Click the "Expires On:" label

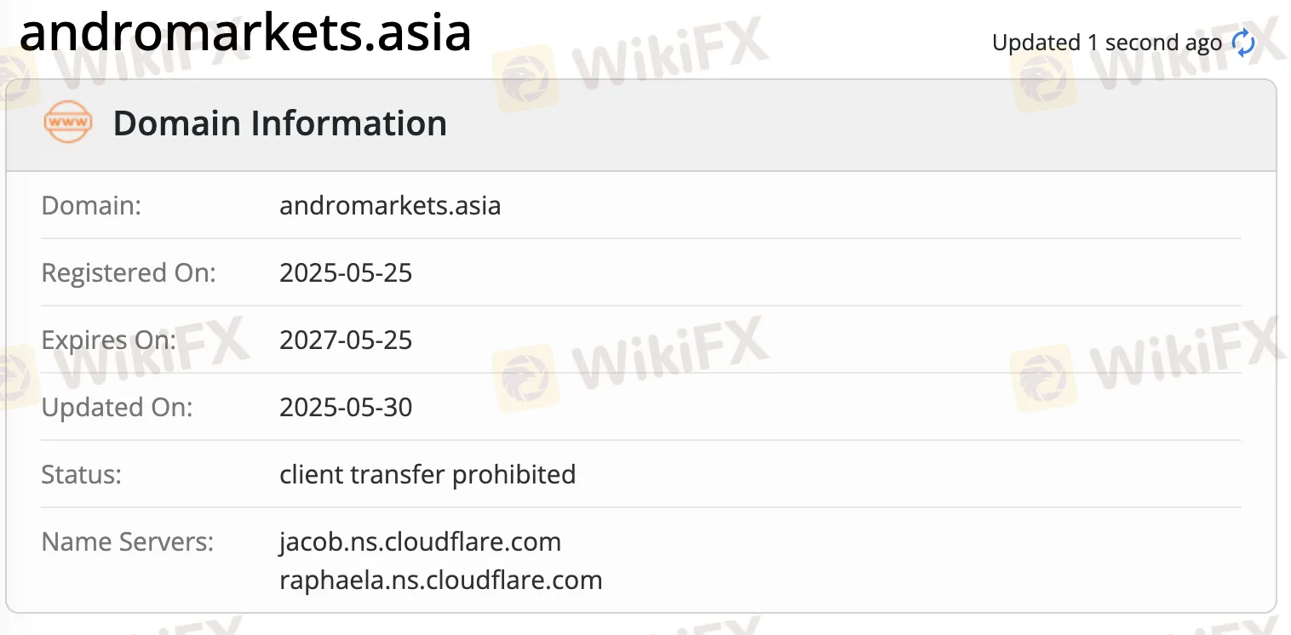109,340
